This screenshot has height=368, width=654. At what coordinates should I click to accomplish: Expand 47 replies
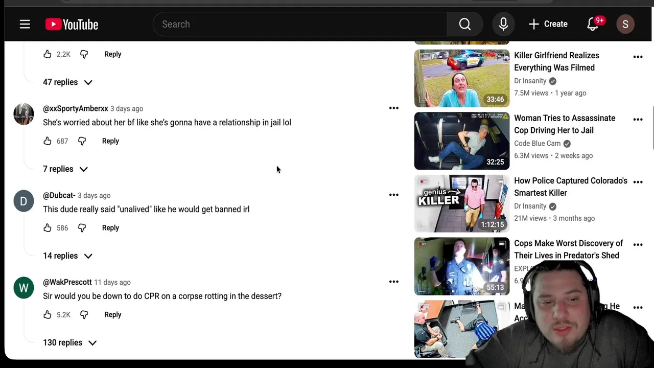pyautogui.click(x=67, y=82)
